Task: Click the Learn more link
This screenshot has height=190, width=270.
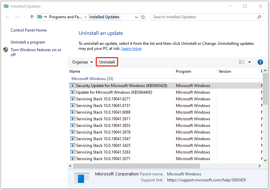Action: tap(131, 48)
